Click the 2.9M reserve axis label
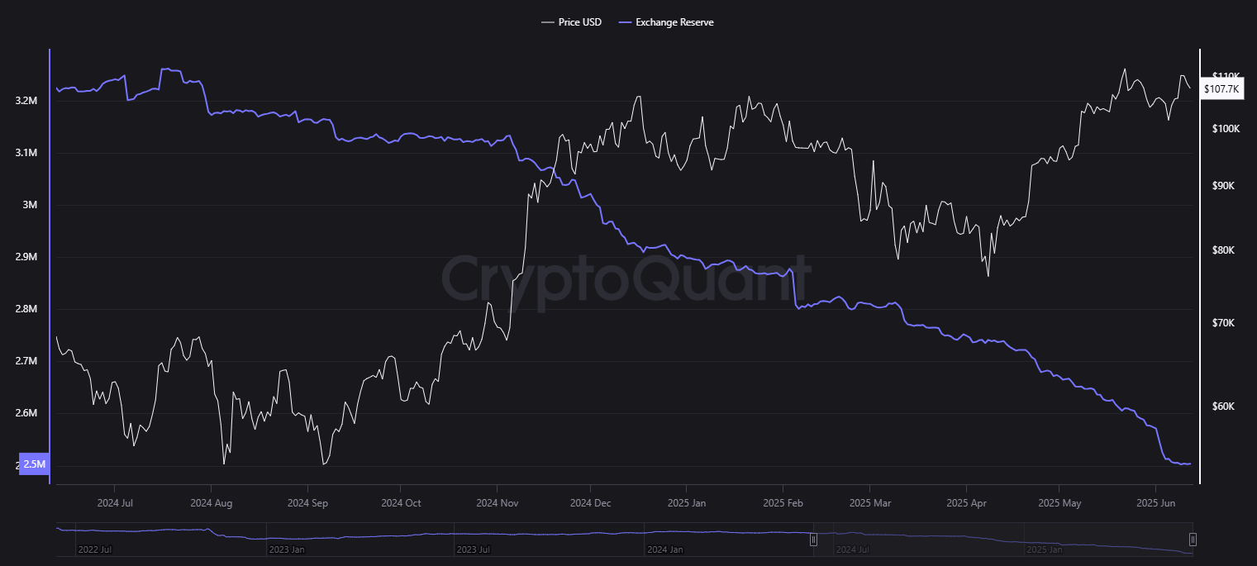This screenshot has width=1257, height=566. click(x=27, y=257)
